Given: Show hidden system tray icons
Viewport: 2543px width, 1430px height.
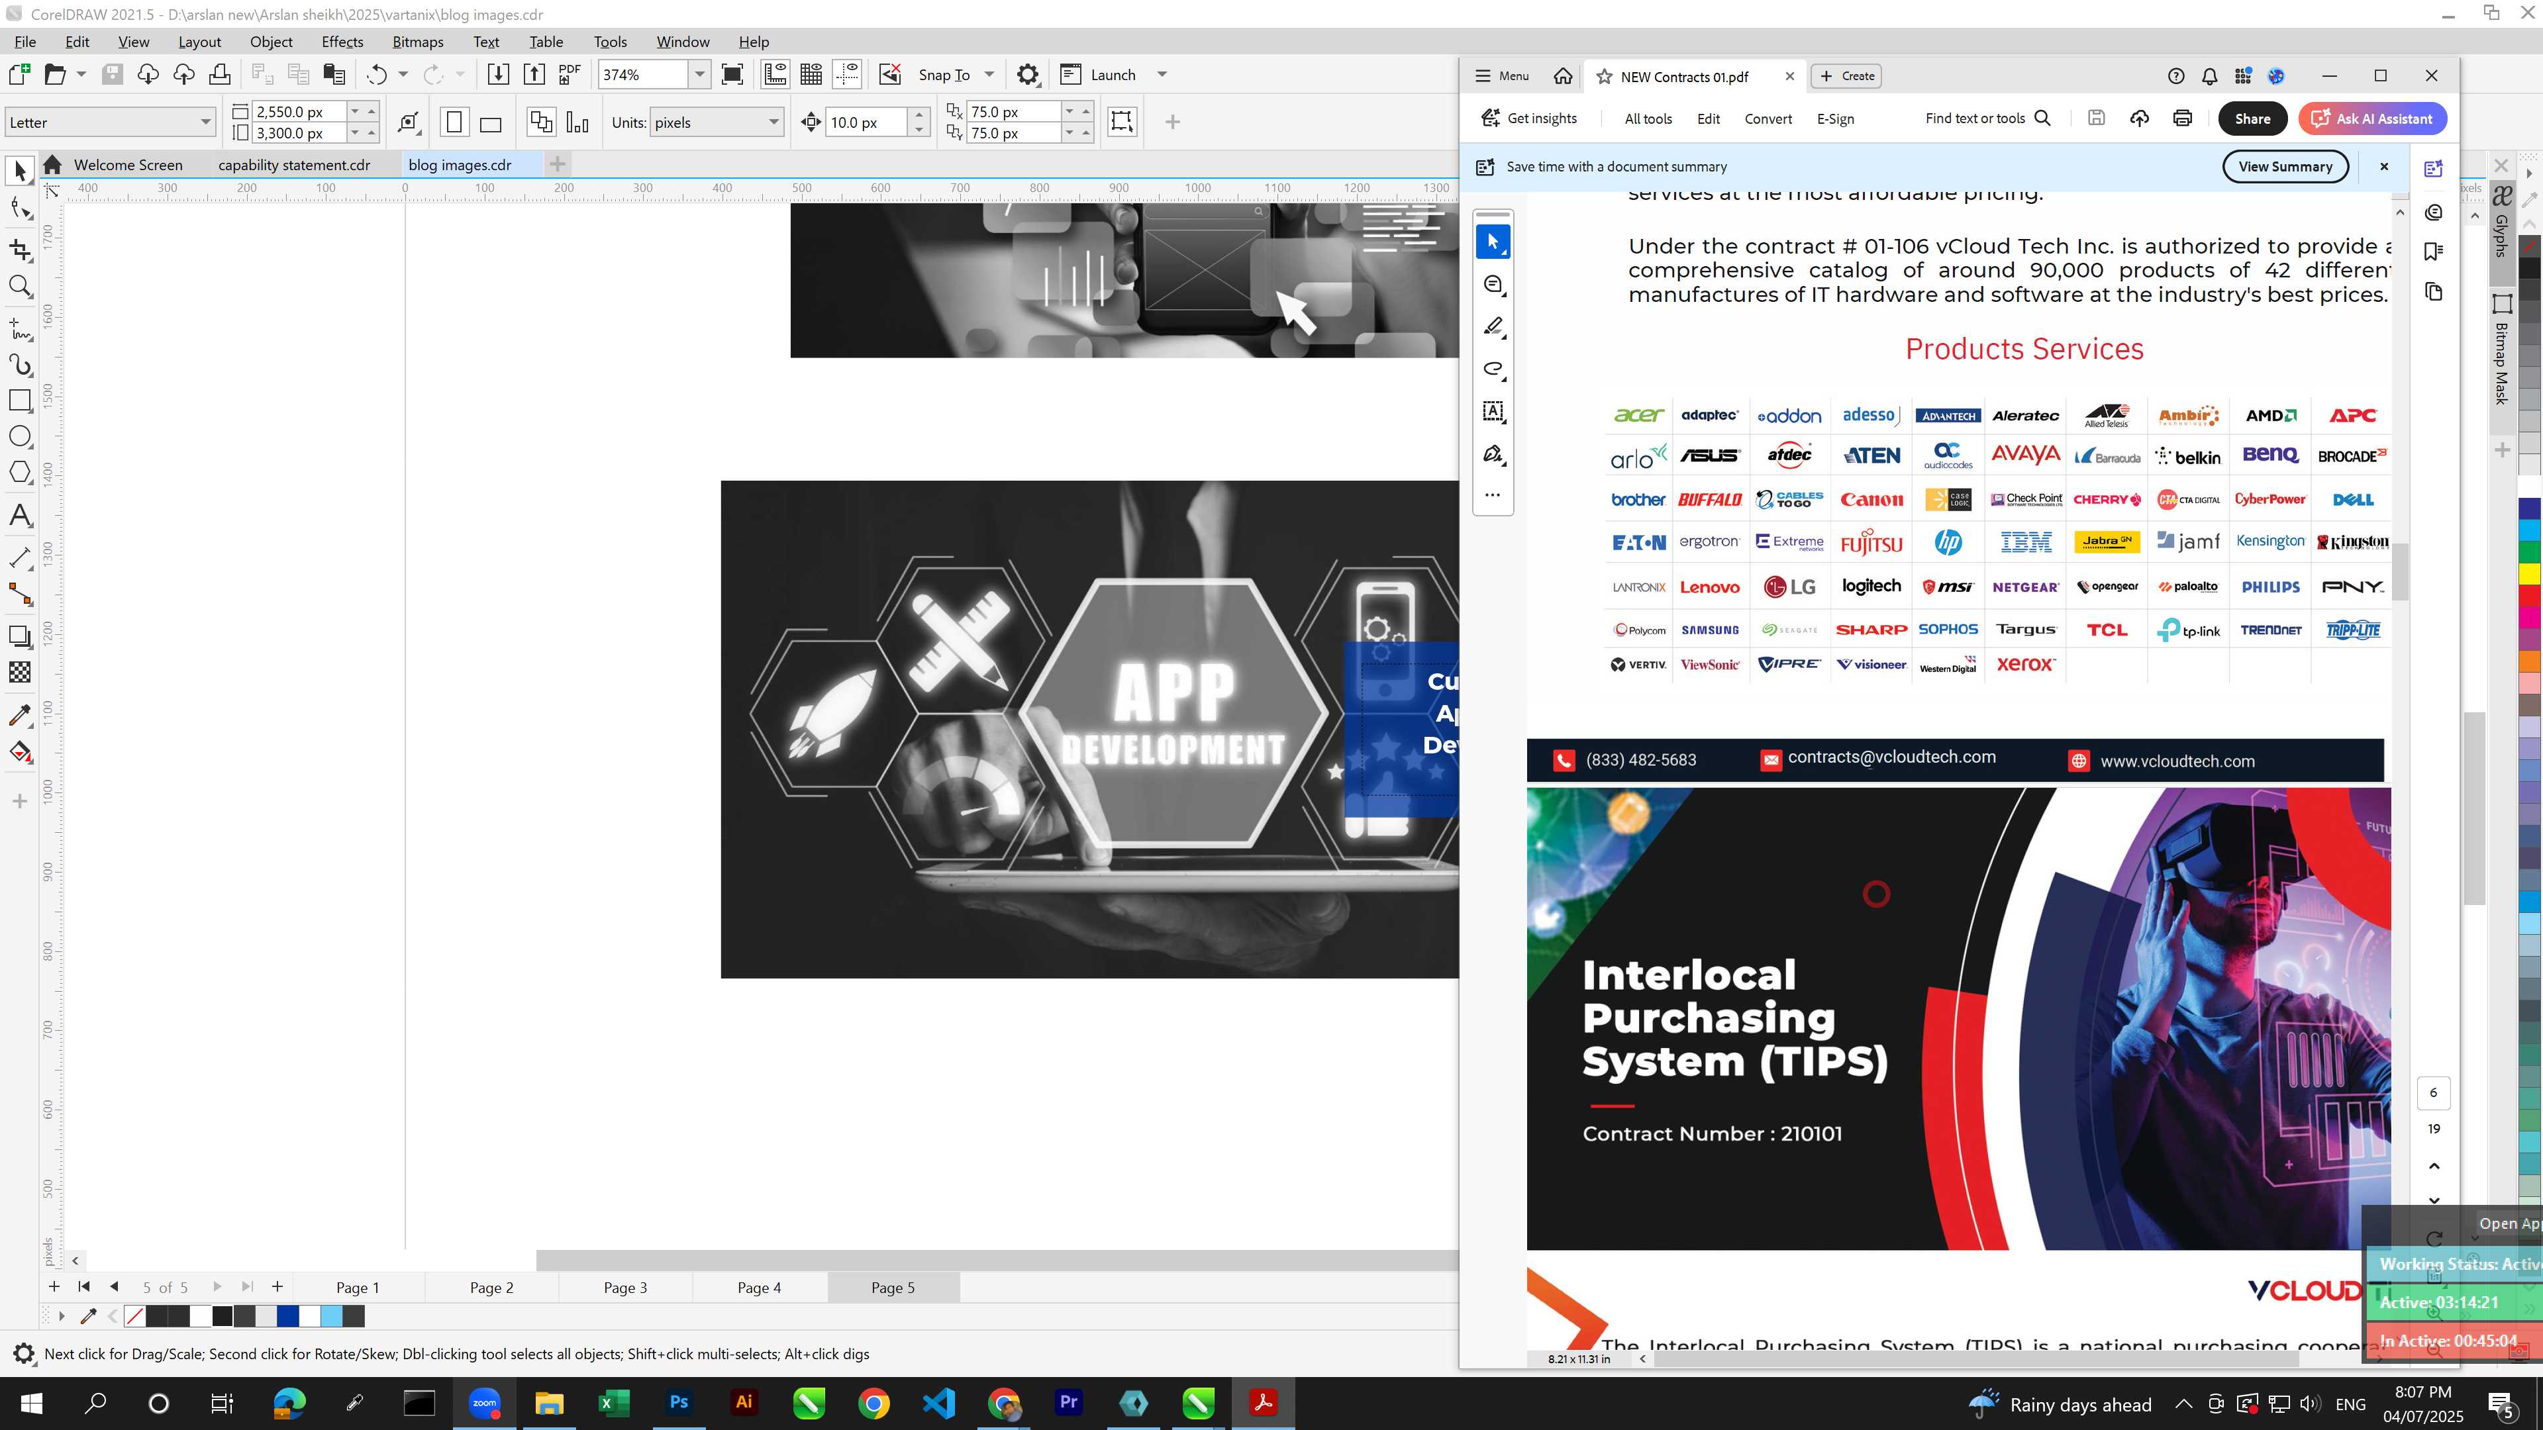Looking at the screenshot, I should coord(2183,1404).
